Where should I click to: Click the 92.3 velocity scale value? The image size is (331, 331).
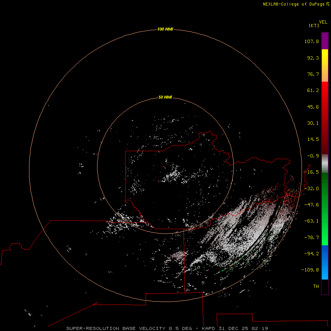[x=313, y=58]
